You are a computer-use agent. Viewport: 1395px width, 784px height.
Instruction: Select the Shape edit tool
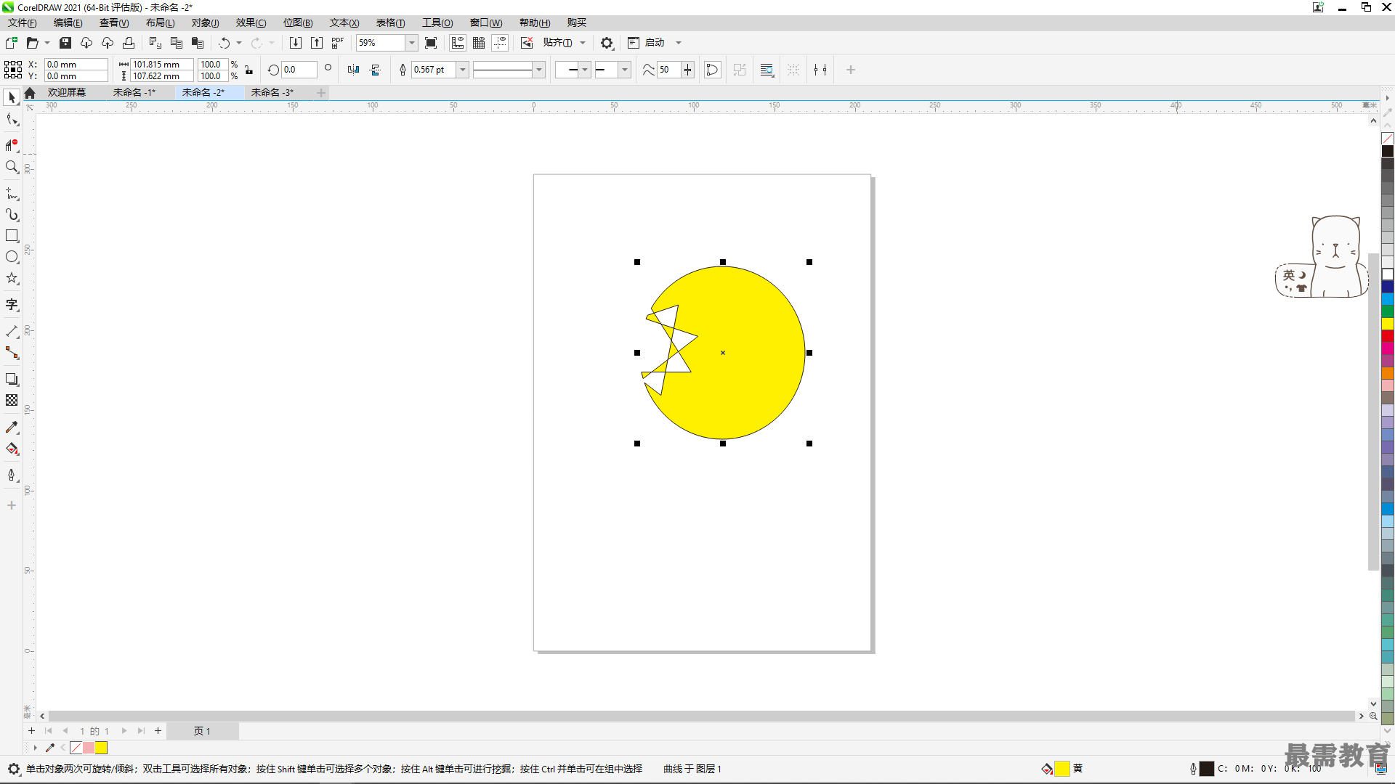tap(12, 120)
